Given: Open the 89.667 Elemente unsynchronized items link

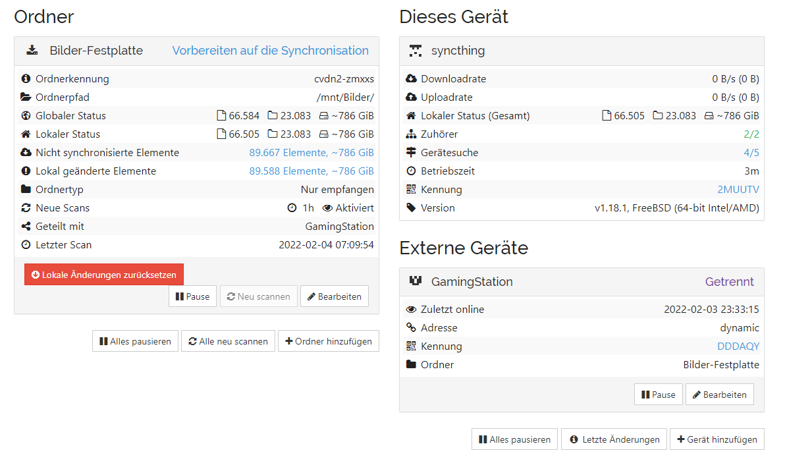Looking at the screenshot, I should click(311, 153).
